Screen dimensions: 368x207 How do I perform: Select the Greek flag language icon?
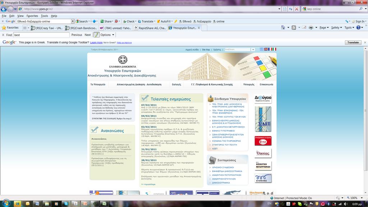pos(262,49)
